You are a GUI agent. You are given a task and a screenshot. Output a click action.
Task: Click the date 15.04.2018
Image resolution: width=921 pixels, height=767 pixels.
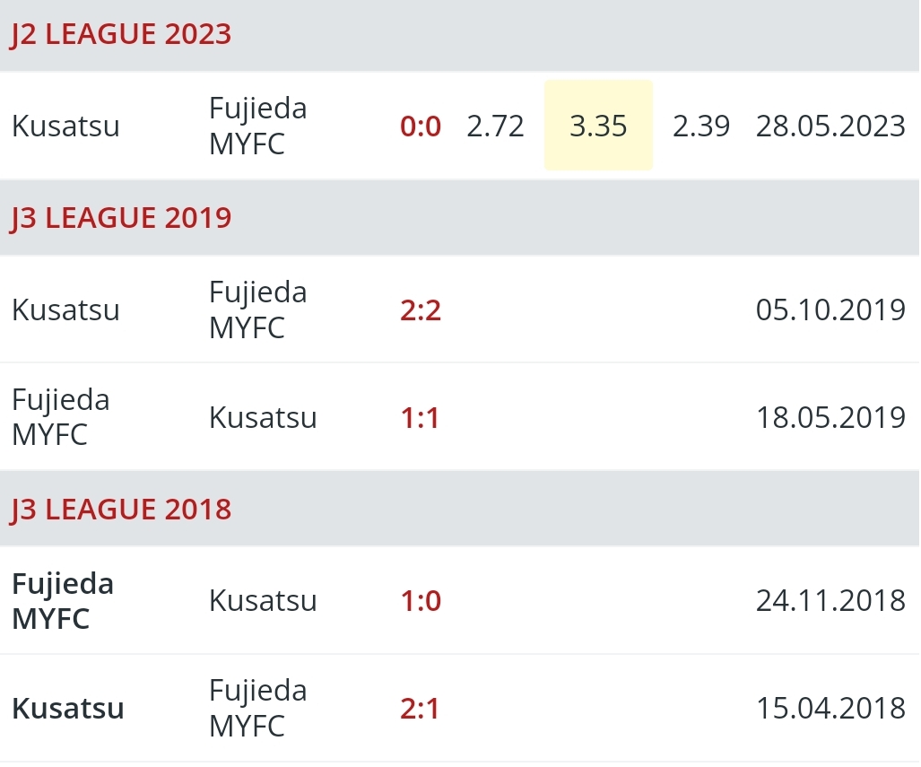[x=830, y=708]
